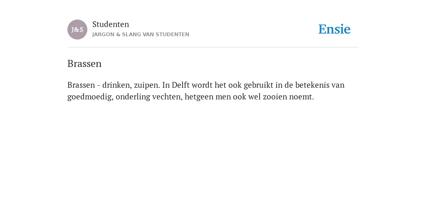Open Jargon & Slang van Studenten subtitle

141,35
